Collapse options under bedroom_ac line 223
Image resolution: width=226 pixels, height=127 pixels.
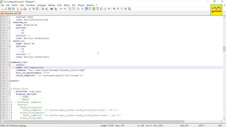pyautogui.click(x=10, y=28)
